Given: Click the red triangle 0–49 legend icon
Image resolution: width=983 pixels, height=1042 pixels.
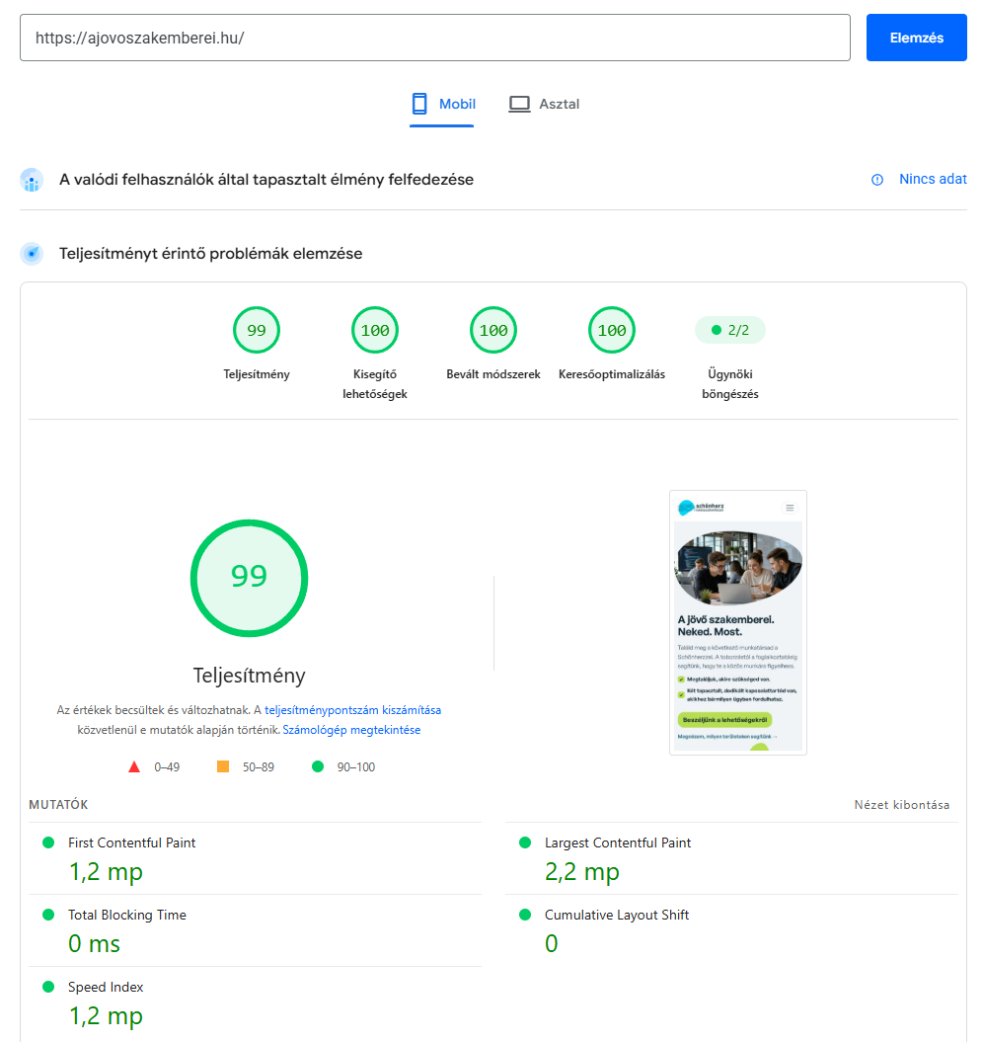Looking at the screenshot, I should [134, 766].
